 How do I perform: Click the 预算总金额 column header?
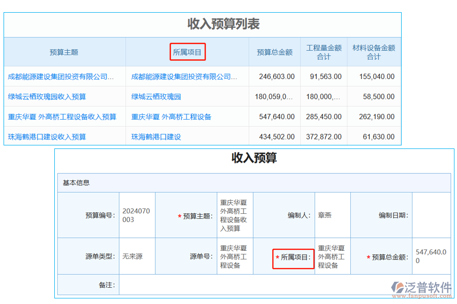click(x=274, y=52)
